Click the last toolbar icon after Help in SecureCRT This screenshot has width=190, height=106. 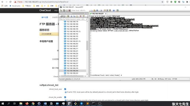point(118,11)
